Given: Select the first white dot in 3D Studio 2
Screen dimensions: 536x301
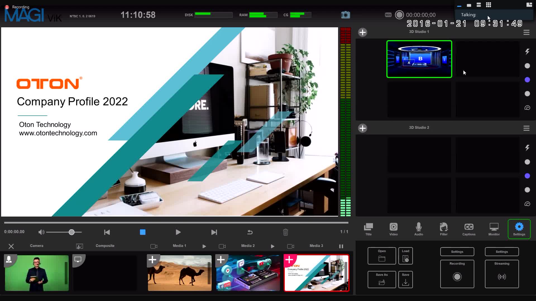Looking at the screenshot, I should [527, 162].
